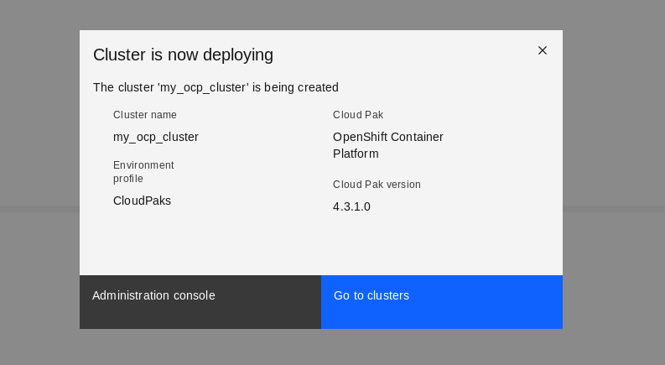Select the CloudPaks profile value
Viewport: 665px width, 365px height.
(x=142, y=201)
